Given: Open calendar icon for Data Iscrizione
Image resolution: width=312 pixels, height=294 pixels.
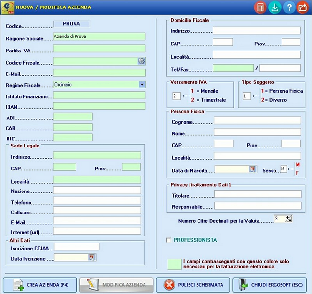Looking at the screenshot, I should click(91, 257).
